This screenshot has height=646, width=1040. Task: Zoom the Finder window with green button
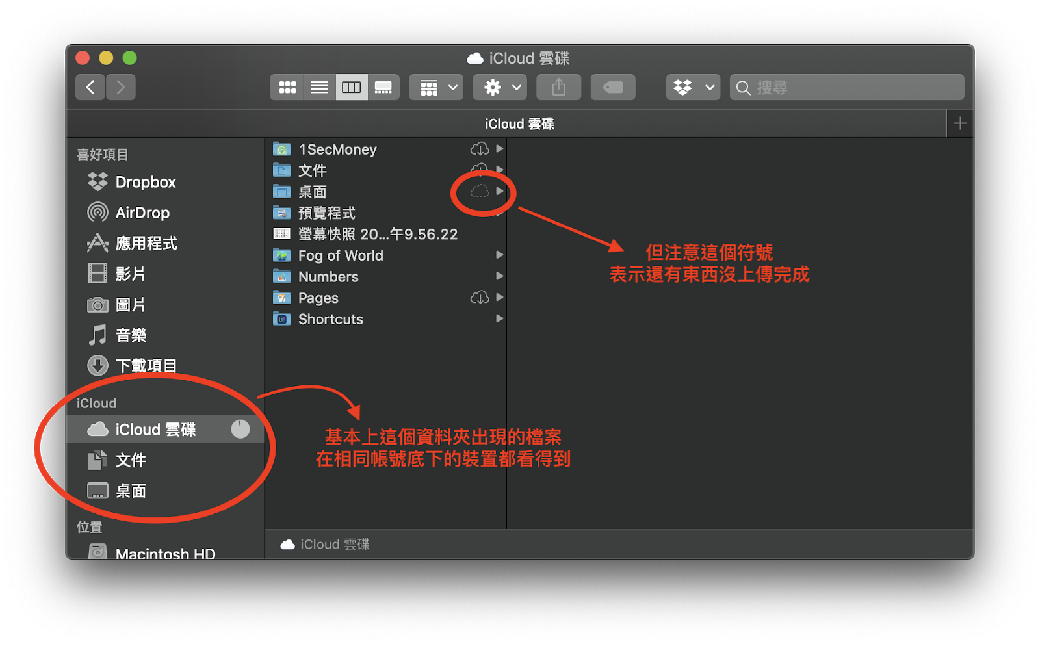[x=130, y=58]
